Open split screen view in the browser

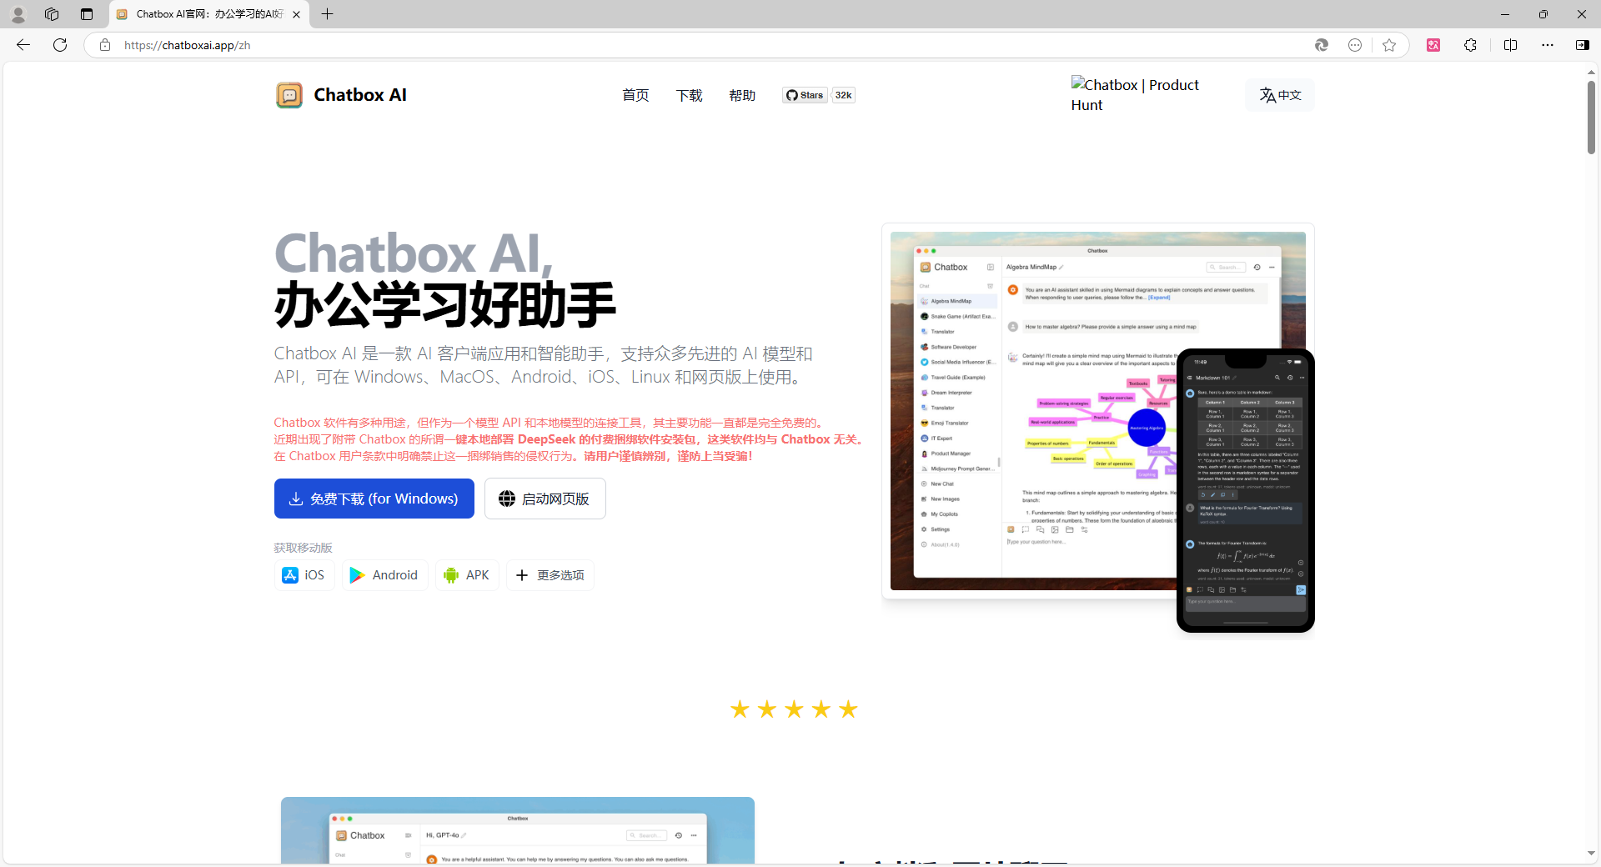[x=1511, y=45]
